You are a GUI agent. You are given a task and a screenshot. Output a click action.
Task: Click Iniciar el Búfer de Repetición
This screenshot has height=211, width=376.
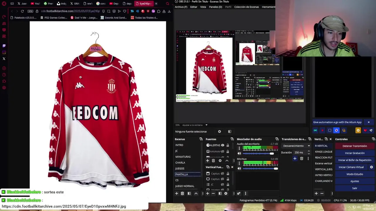tap(355, 160)
